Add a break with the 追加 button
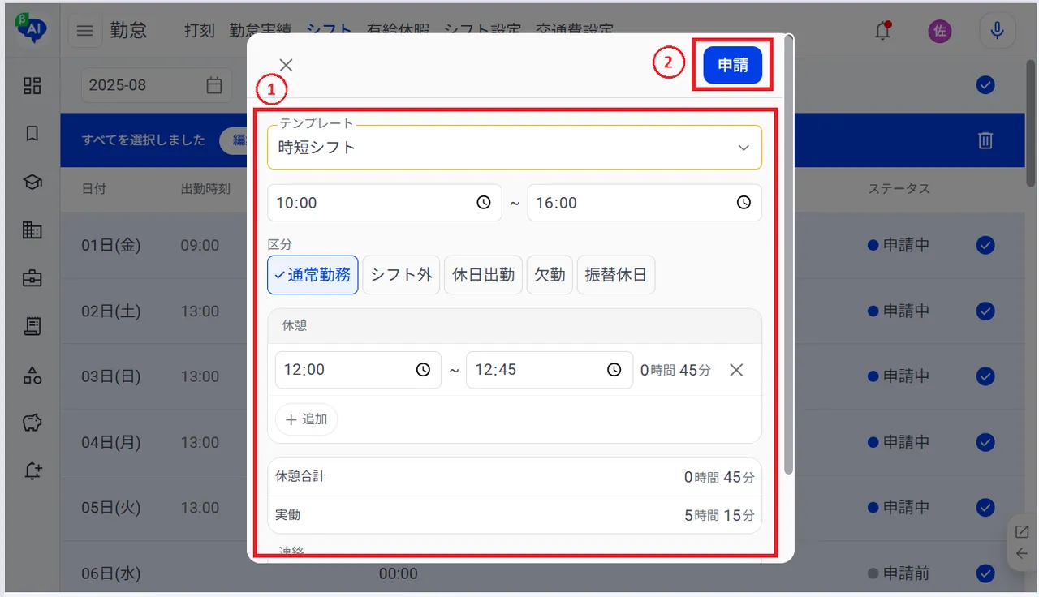Image resolution: width=1039 pixels, height=597 pixels. click(306, 419)
